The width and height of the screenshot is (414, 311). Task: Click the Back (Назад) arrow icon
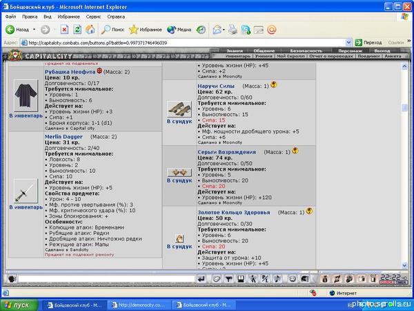10,30
